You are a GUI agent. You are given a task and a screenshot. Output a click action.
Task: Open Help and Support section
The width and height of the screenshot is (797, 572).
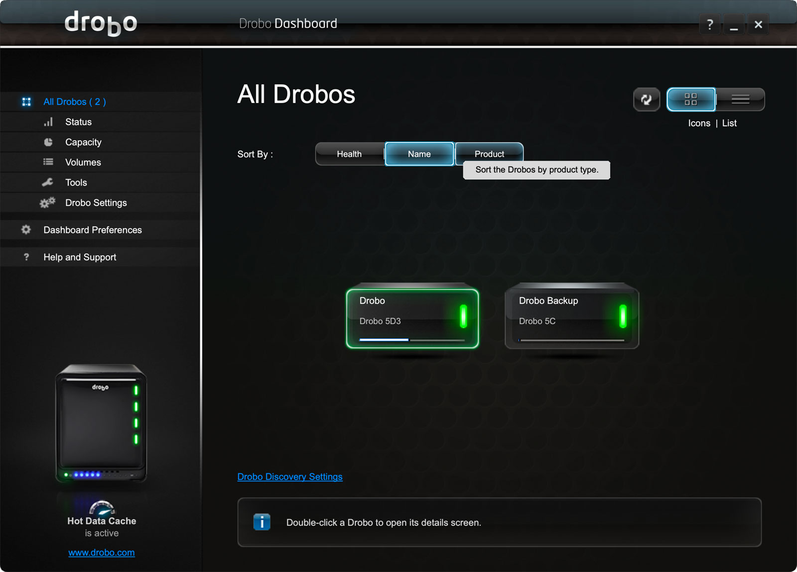click(80, 257)
